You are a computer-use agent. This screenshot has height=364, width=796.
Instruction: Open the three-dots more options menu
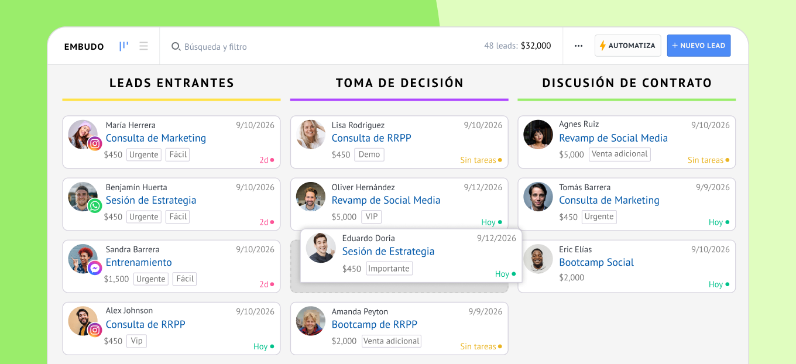578,46
